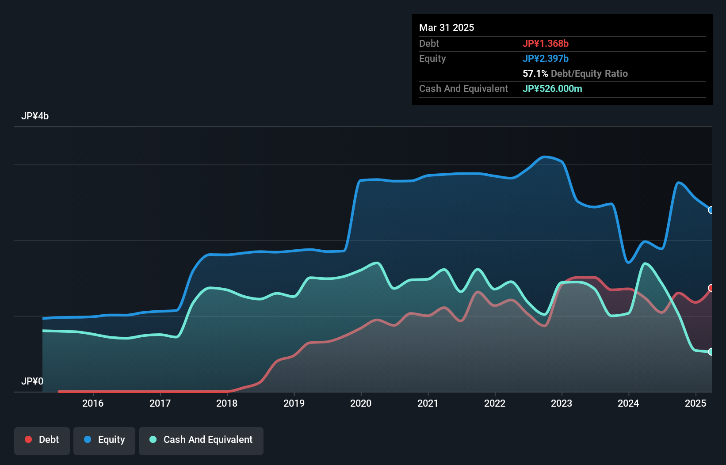The image size is (726, 465).
Task: Click the Mar 31 2025 tooltip date
Action: click(447, 27)
